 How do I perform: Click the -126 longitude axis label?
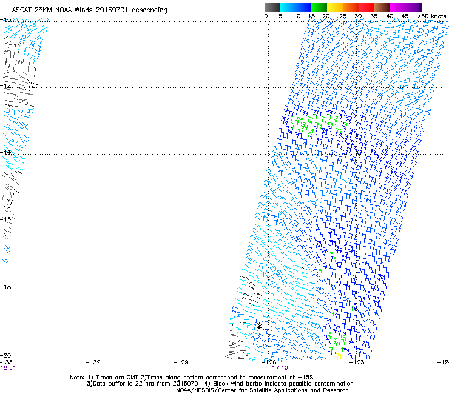(269, 362)
